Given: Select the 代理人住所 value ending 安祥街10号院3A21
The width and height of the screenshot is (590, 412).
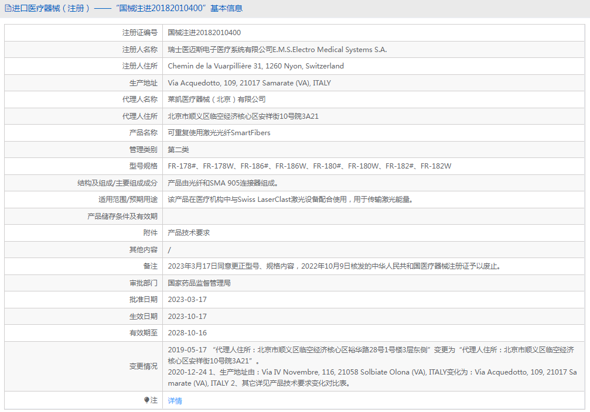Looking at the screenshot, I should [x=243, y=116].
